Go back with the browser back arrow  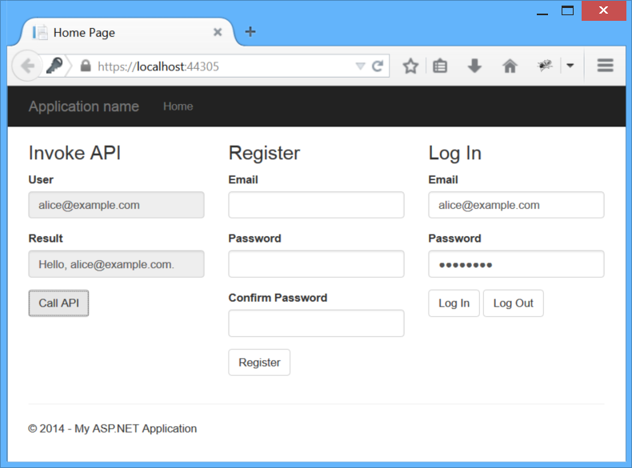(27, 66)
